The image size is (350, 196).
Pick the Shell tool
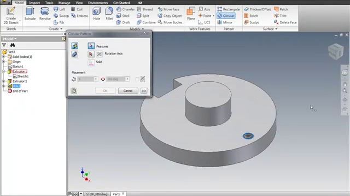[122, 16]
